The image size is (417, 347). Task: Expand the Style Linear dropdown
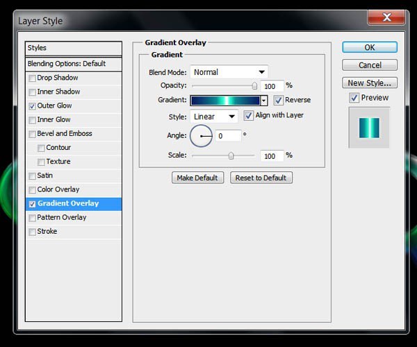tap(213, 117)
